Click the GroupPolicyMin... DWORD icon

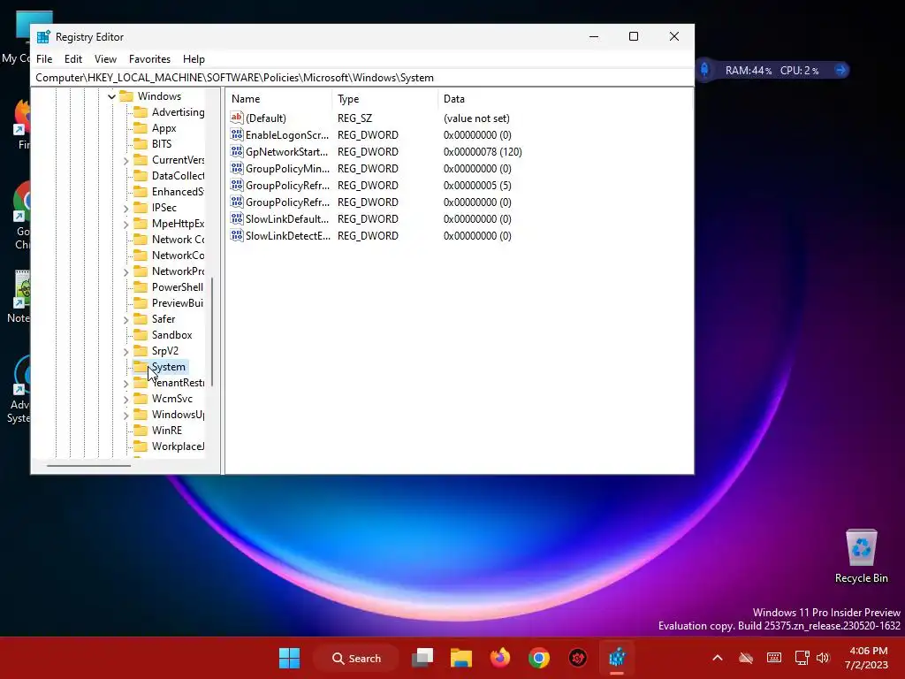(x=237, y=168)
